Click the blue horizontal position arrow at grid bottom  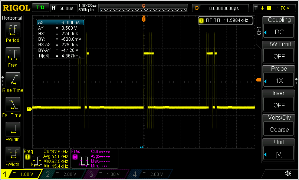point(142,147)
